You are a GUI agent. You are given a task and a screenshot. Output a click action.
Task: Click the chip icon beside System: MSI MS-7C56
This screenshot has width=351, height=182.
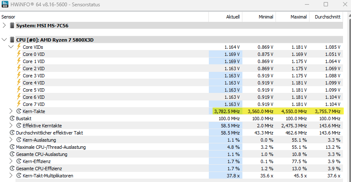12,26
